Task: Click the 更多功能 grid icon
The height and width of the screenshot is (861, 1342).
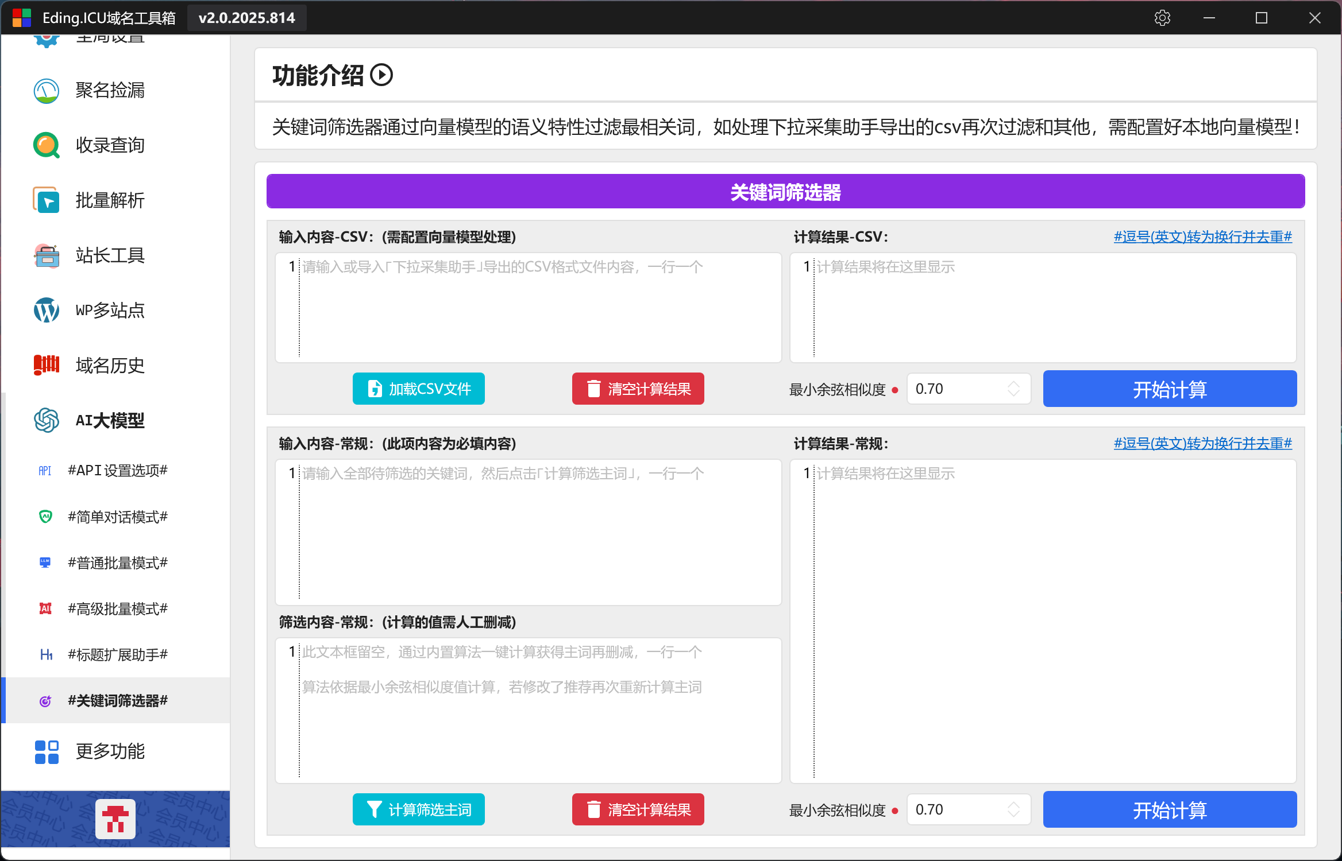Action: tap(47, 751)
